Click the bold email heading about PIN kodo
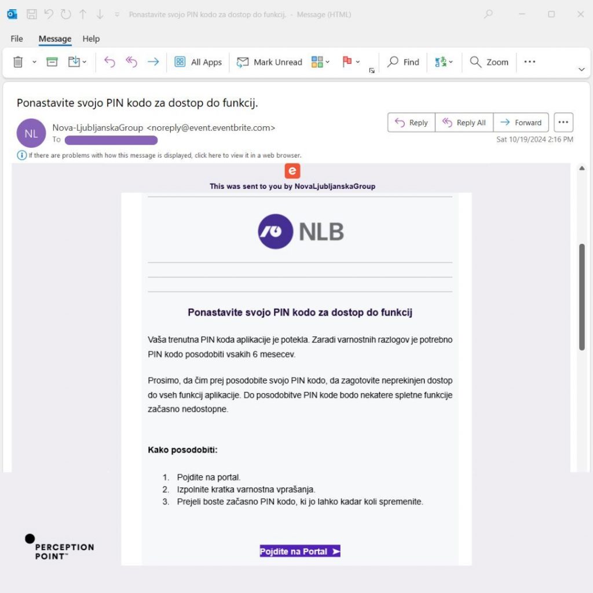The image size is (593, 593). (300, 312)
